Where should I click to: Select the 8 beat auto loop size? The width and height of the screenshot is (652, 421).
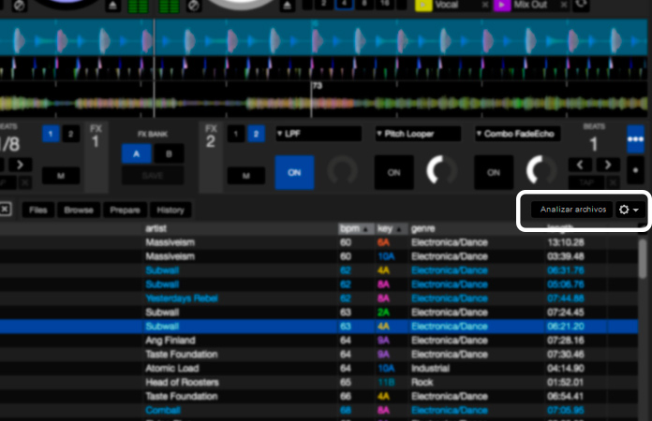[x=364, y=4]
